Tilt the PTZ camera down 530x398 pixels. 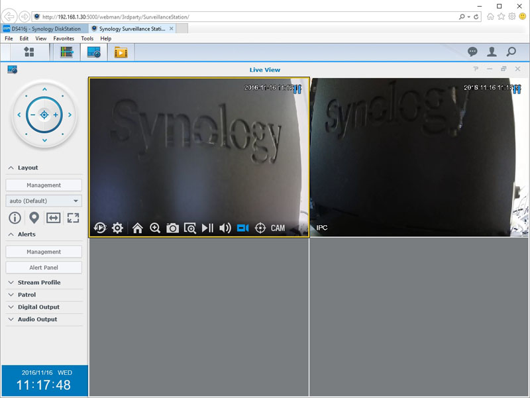44,140
